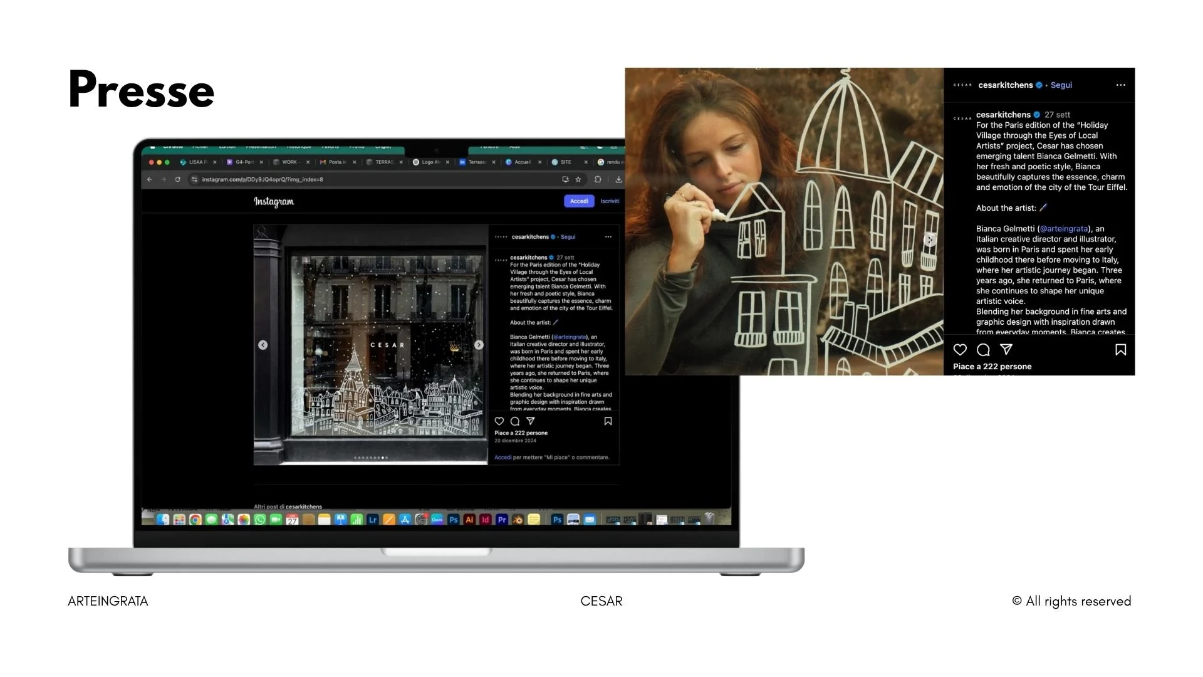Show next image on laptop carousel
1203x677 pixels.
479,345
